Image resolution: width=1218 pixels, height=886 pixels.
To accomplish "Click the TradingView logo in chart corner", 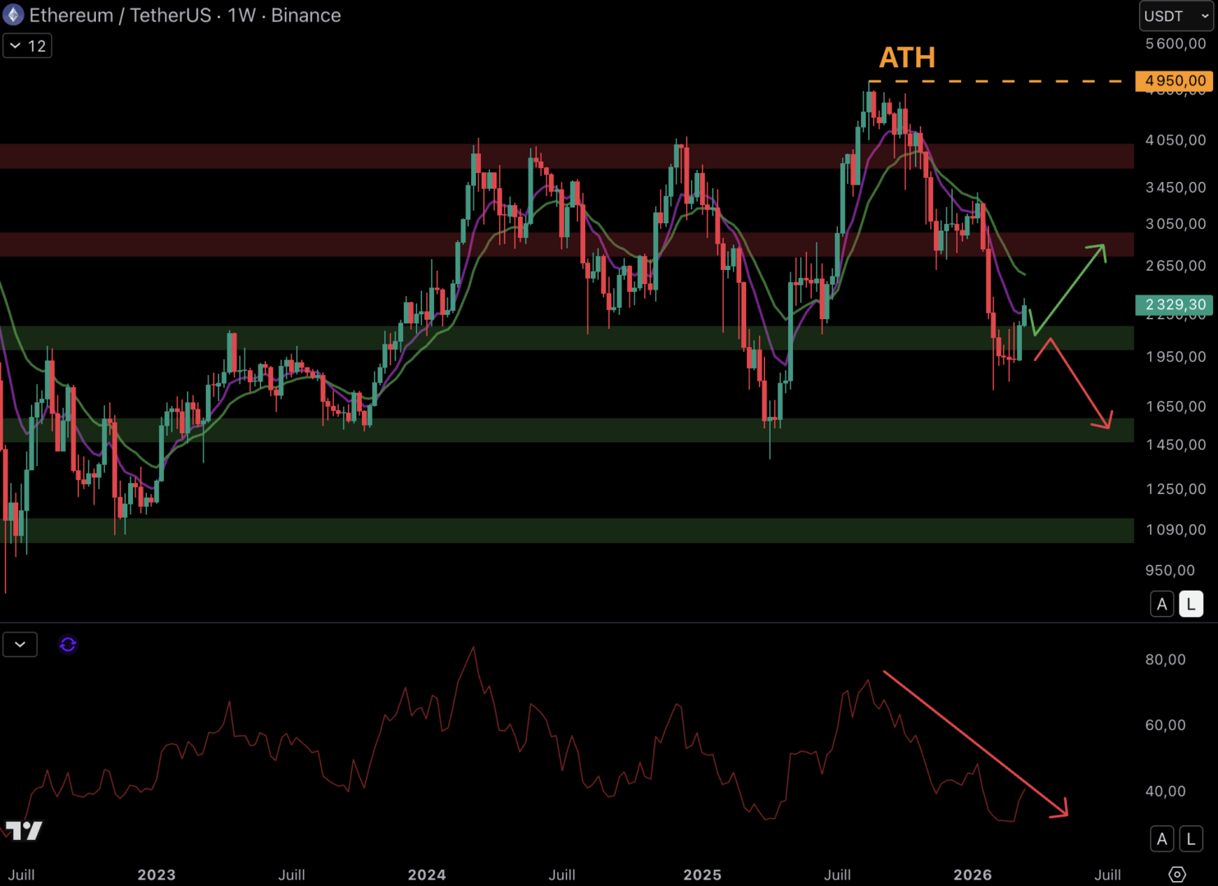I will point(24,831).
